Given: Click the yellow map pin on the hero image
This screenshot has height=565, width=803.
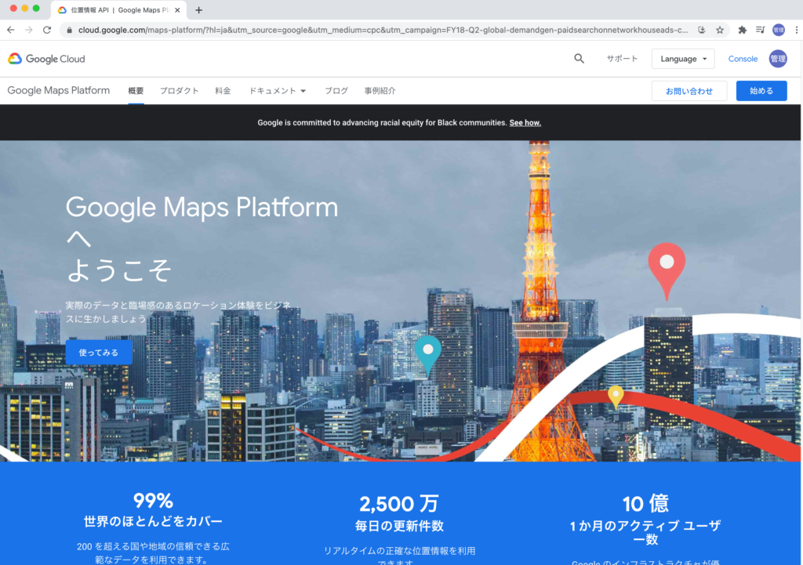Looking at the screenshot, I should coord(616,397).
